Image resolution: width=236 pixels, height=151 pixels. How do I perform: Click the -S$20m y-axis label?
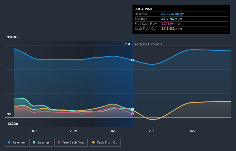(12, 124)
